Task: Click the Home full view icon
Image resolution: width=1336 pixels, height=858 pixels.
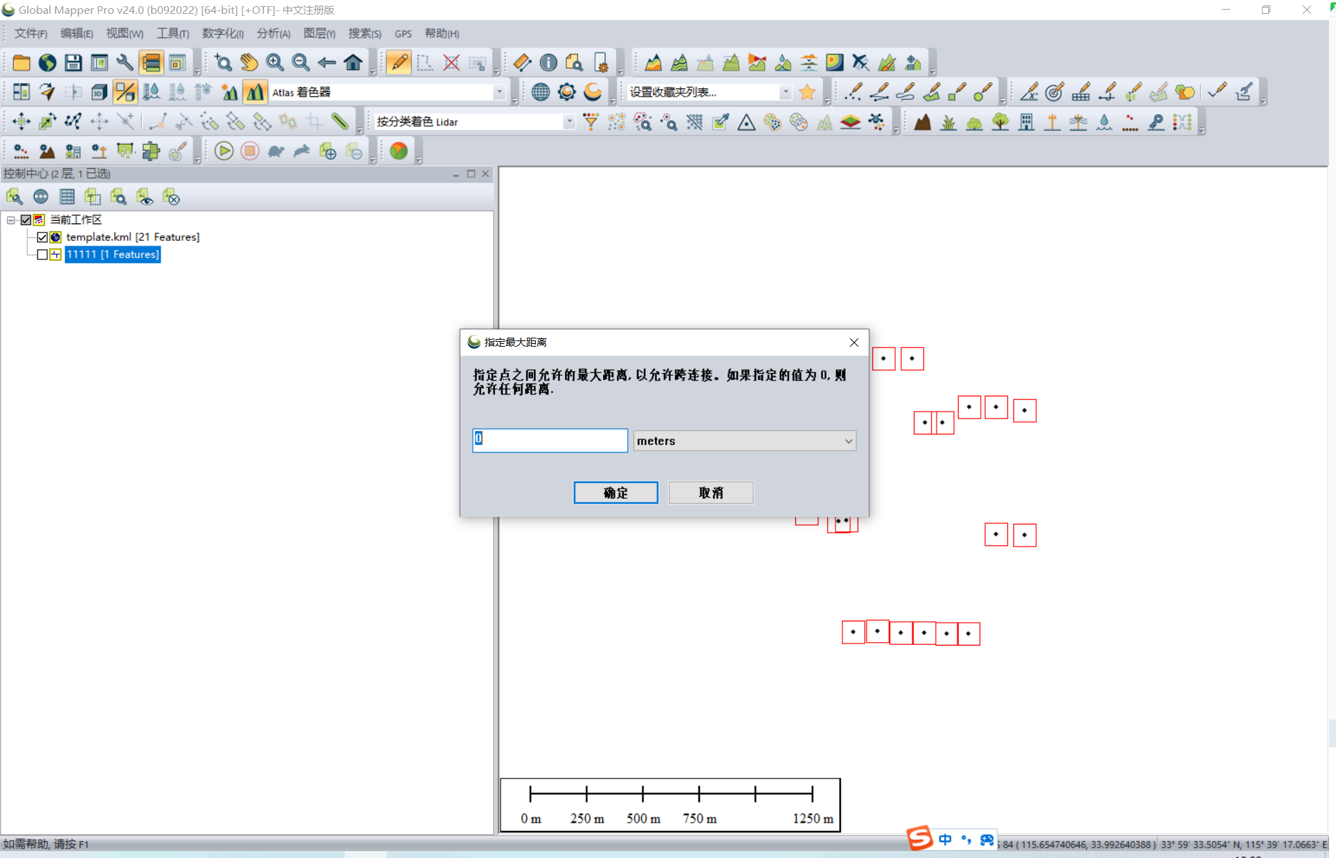Action: [x=353, y=63]
